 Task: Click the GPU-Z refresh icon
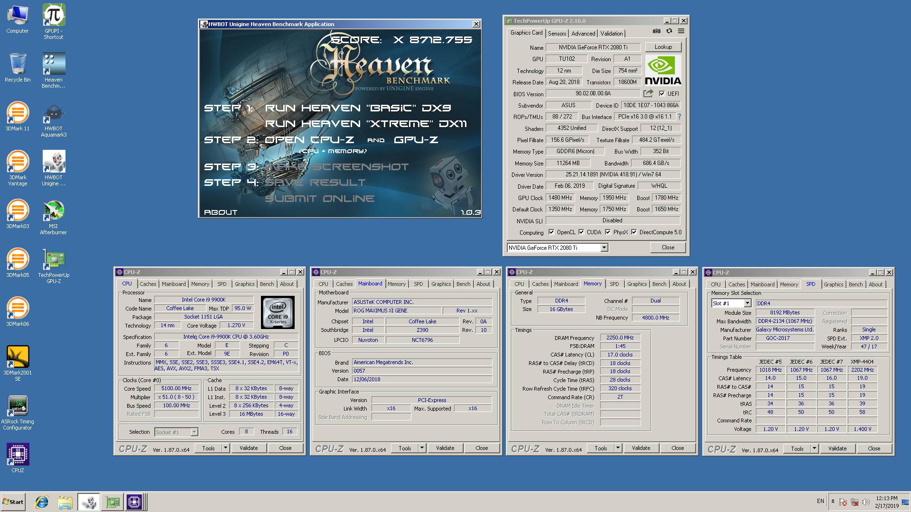tap(669, 31)
